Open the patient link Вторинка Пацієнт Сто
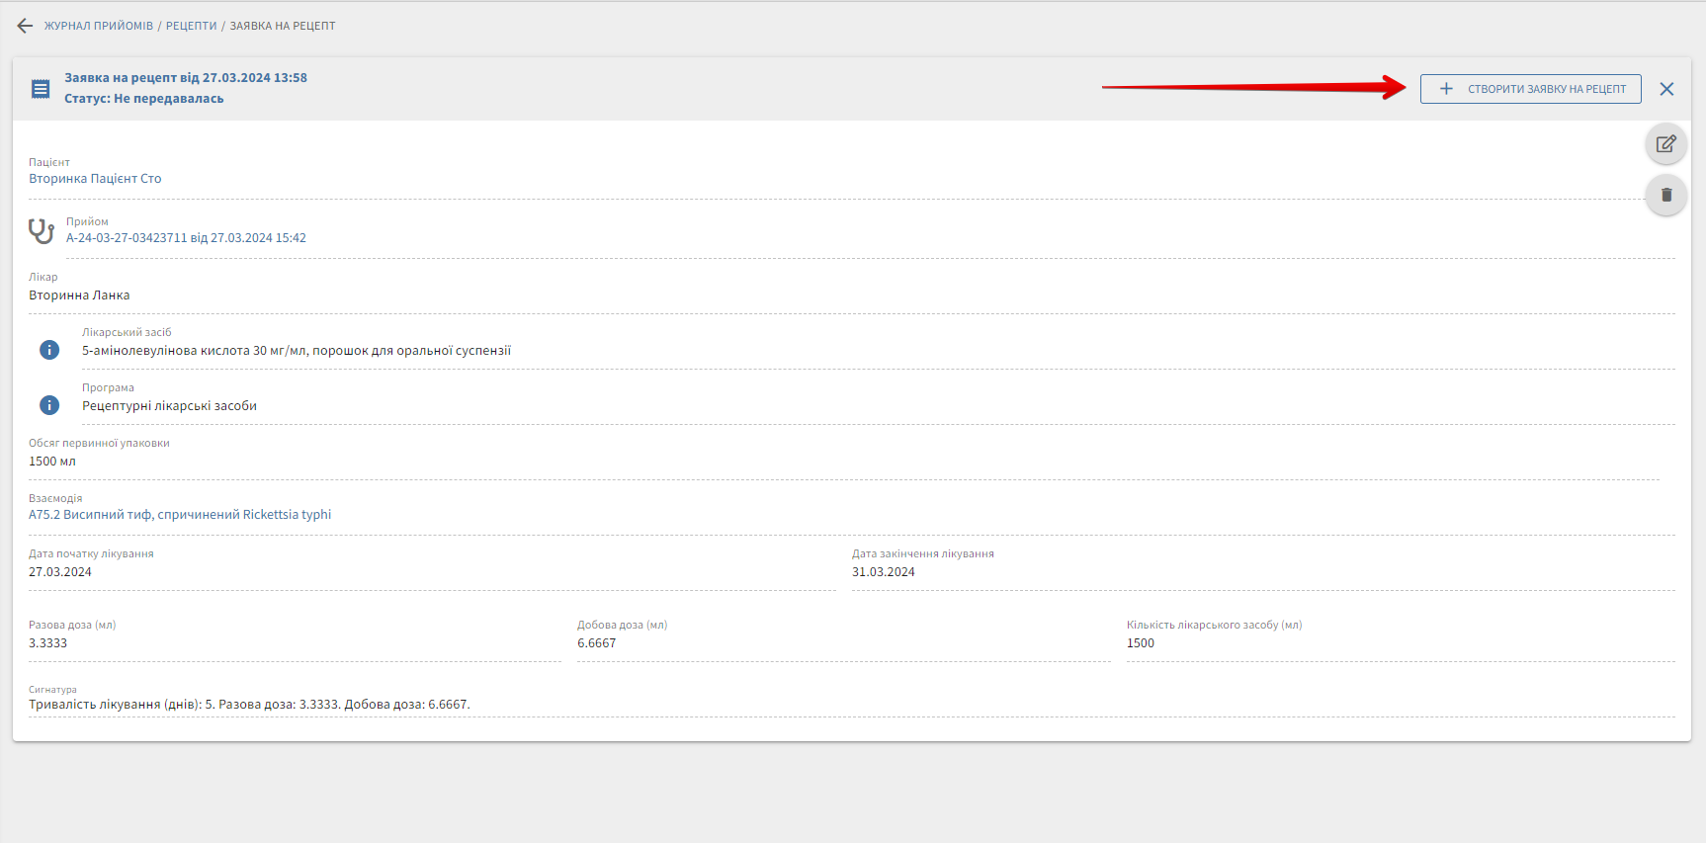This screenshot has height=843, width=1706. coord(95,179)
